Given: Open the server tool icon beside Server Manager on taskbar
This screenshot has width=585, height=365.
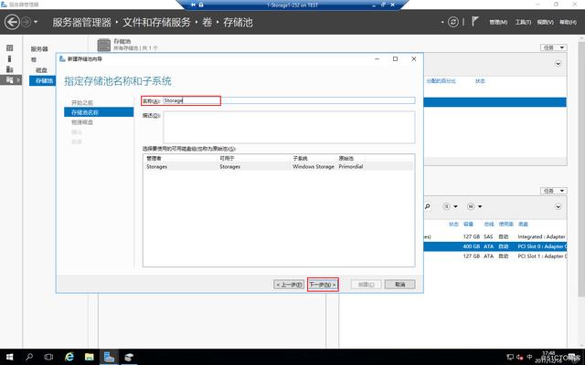Looking at the screenshot, I should pos(129,357).
